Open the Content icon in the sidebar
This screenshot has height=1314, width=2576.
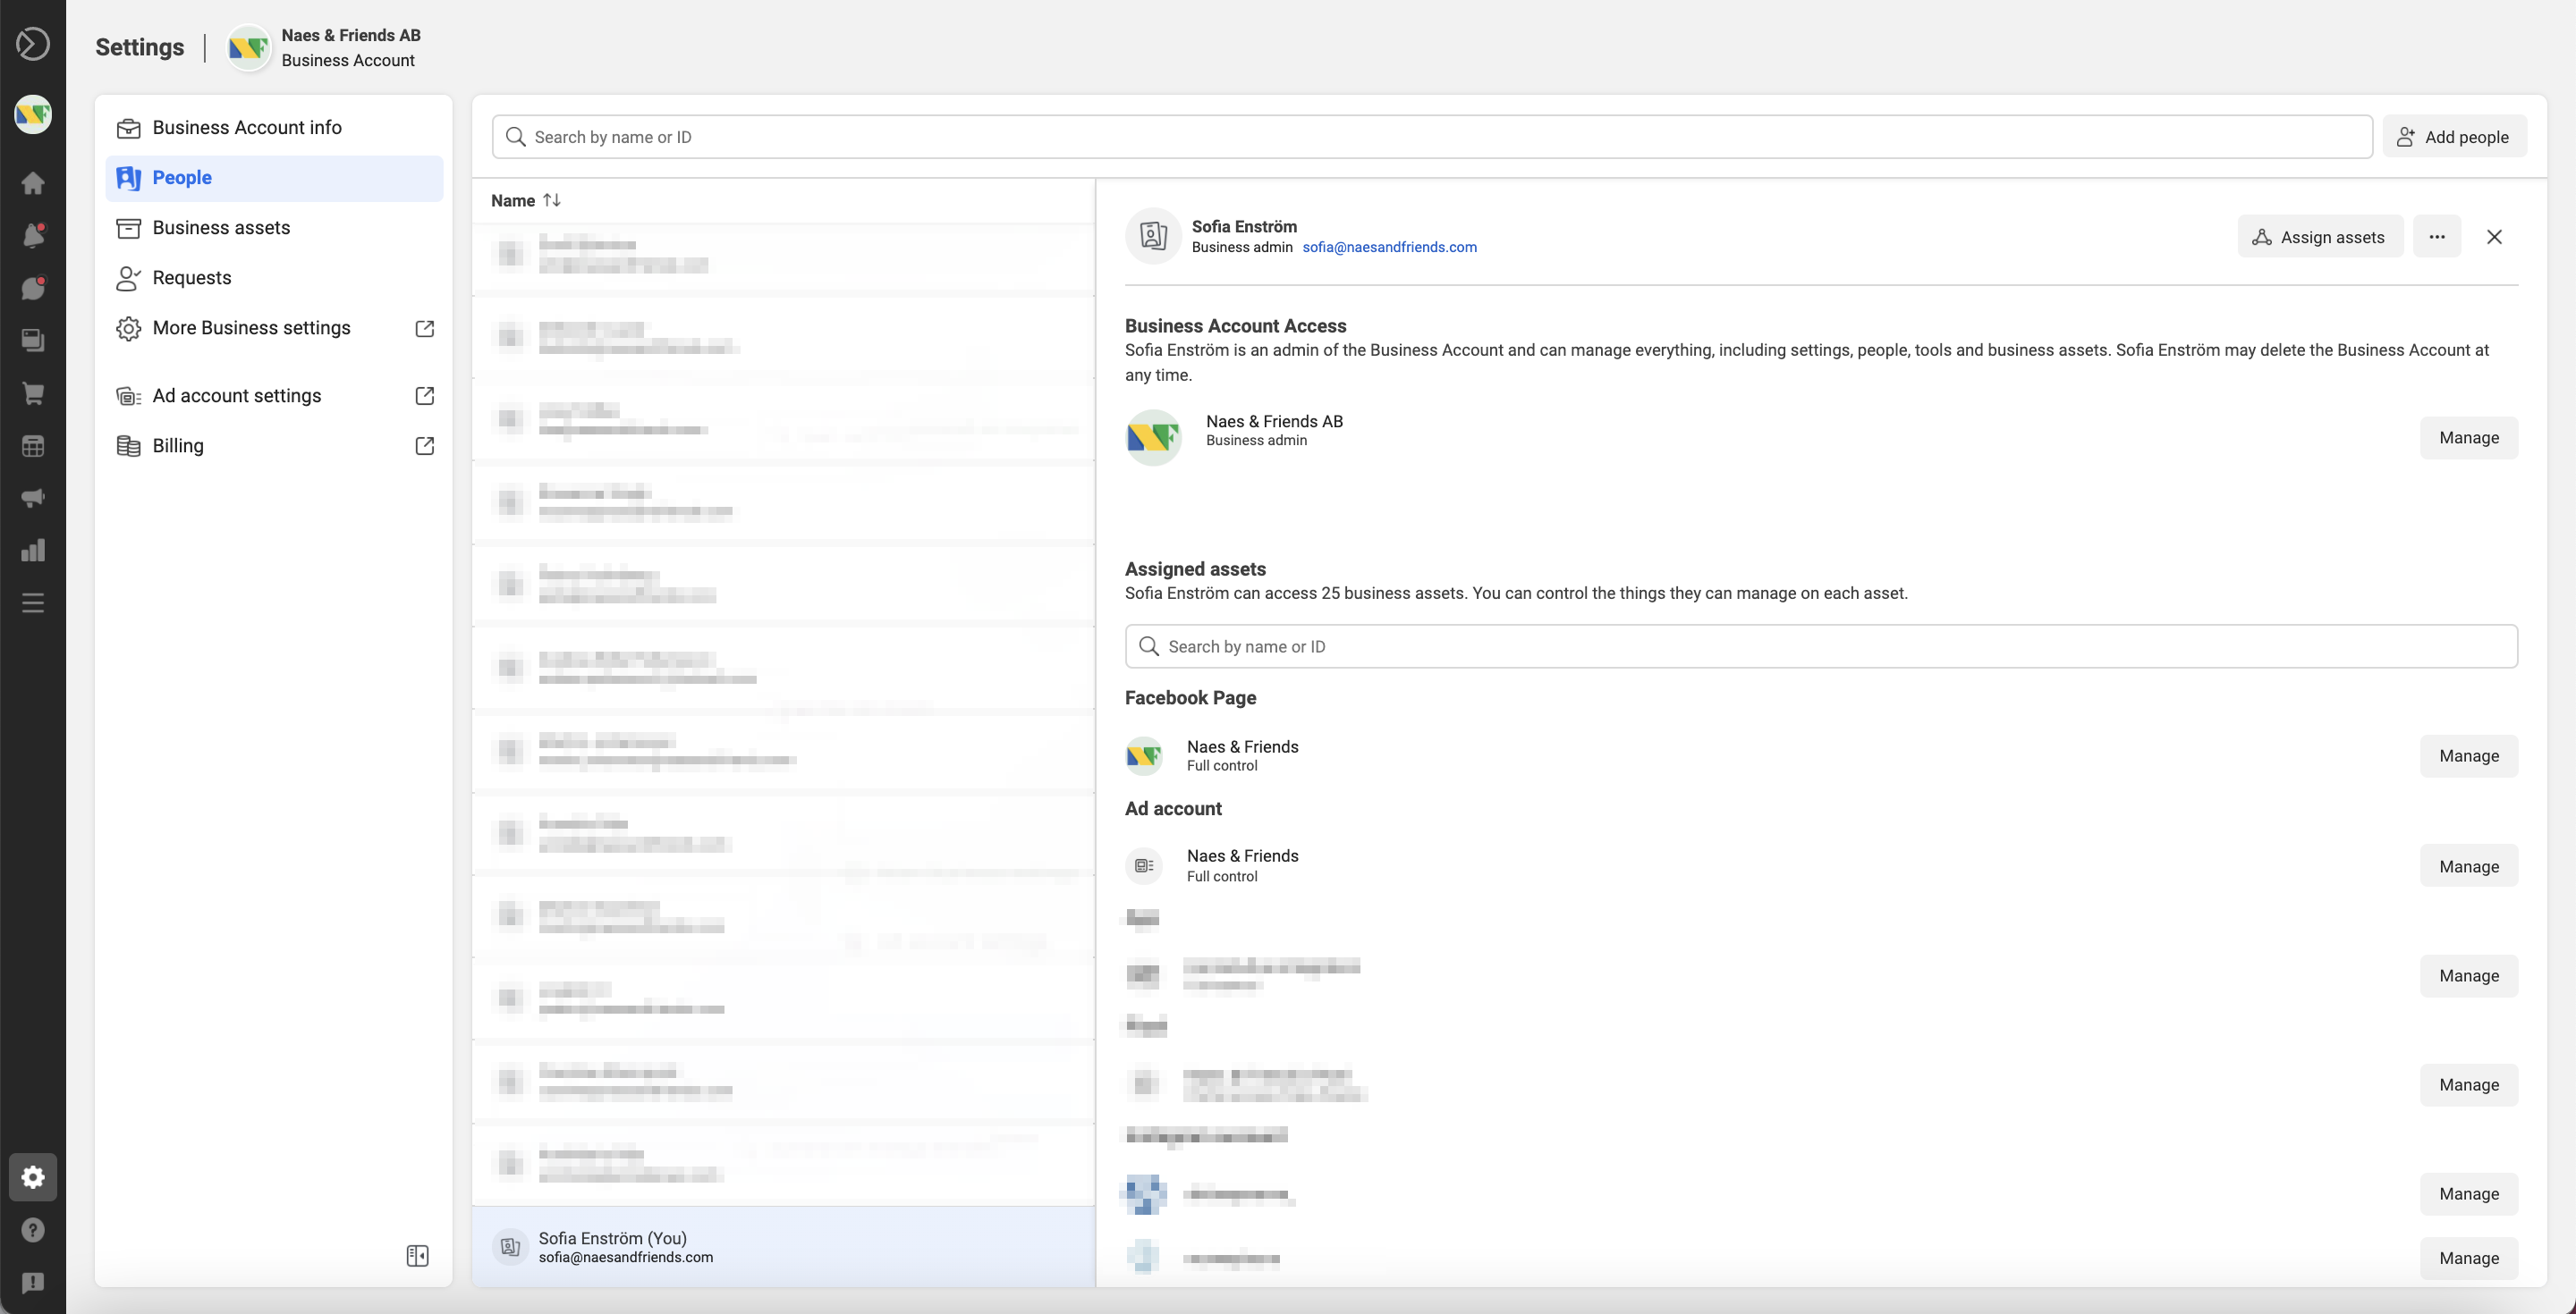coord(33,340)
